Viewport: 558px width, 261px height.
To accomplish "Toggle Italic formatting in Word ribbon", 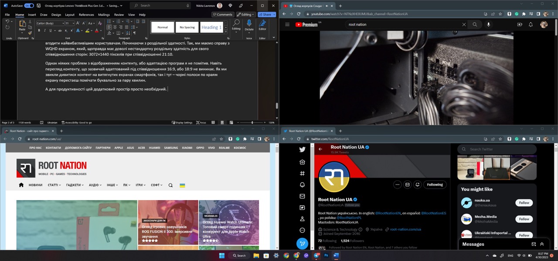I will click(x=45, y=30).
